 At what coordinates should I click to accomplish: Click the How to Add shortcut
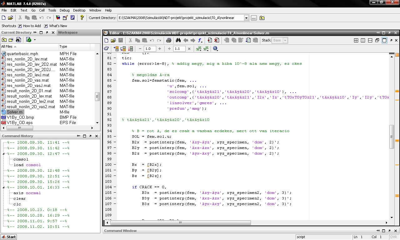(30, 26)
